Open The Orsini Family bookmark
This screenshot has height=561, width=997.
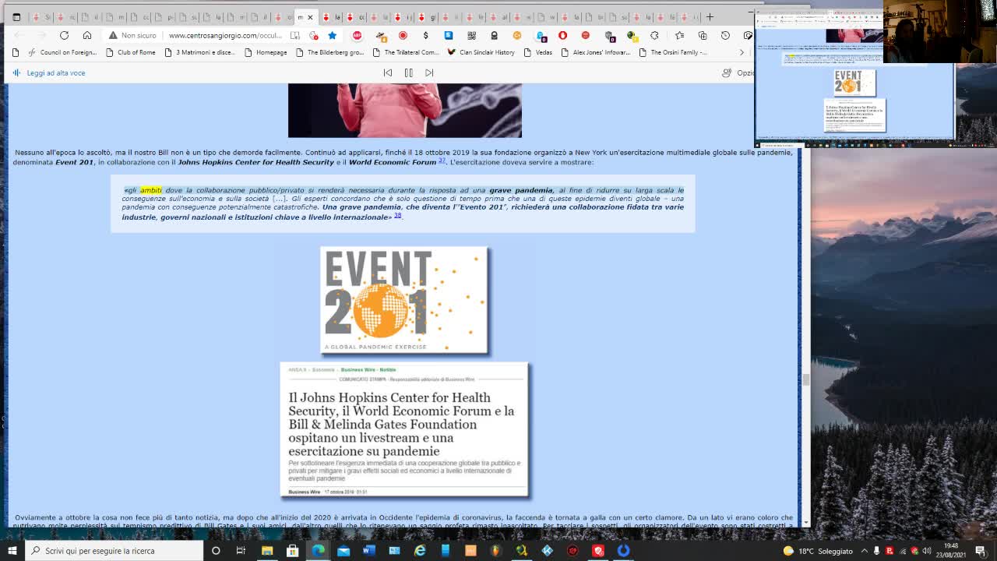672,52
